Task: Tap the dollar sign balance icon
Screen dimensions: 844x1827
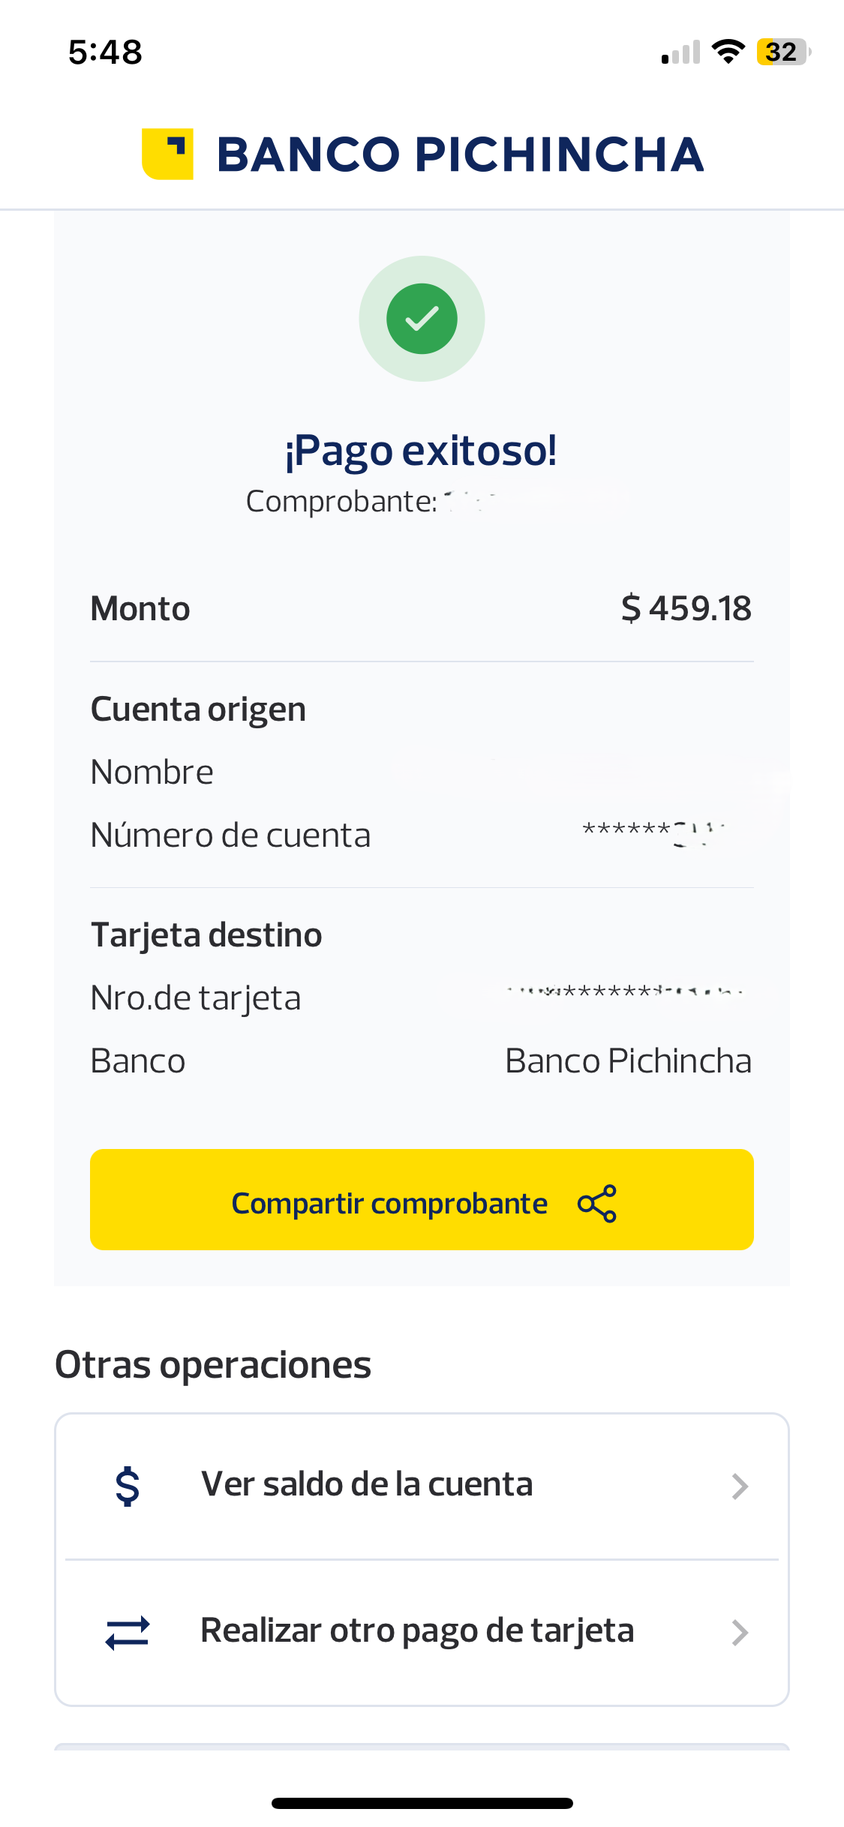Action: point(128,1486)
